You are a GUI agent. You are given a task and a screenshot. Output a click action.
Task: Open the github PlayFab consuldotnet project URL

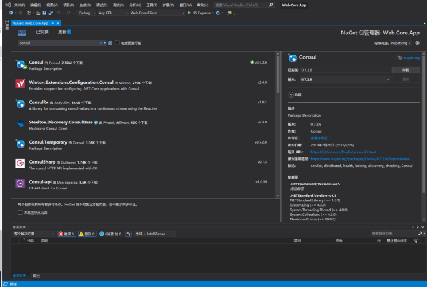(343, 152)
